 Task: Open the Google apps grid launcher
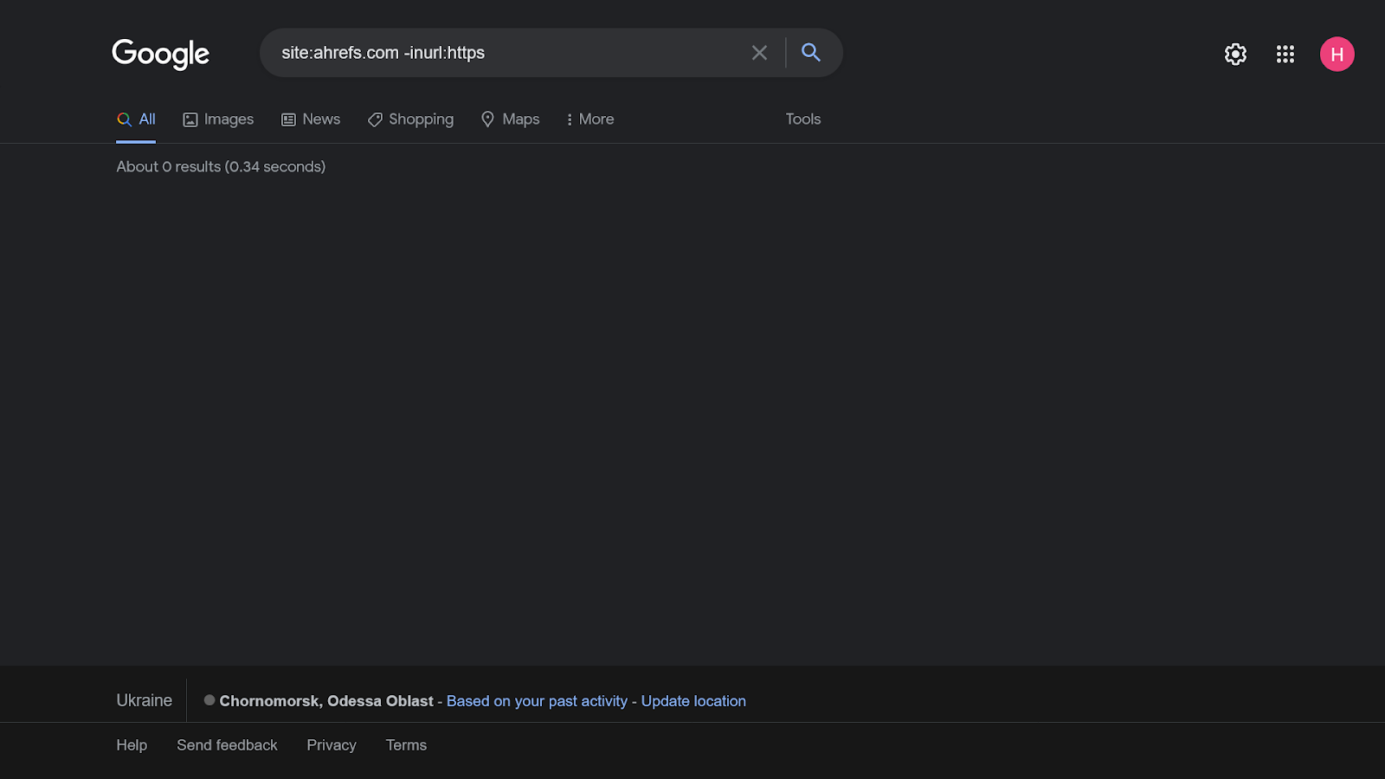(x=1285, y=55)
